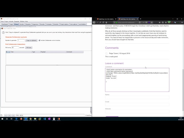Click the Email field in comment form
The height and width of the screenshot is (138, 184).
point(137,104)
